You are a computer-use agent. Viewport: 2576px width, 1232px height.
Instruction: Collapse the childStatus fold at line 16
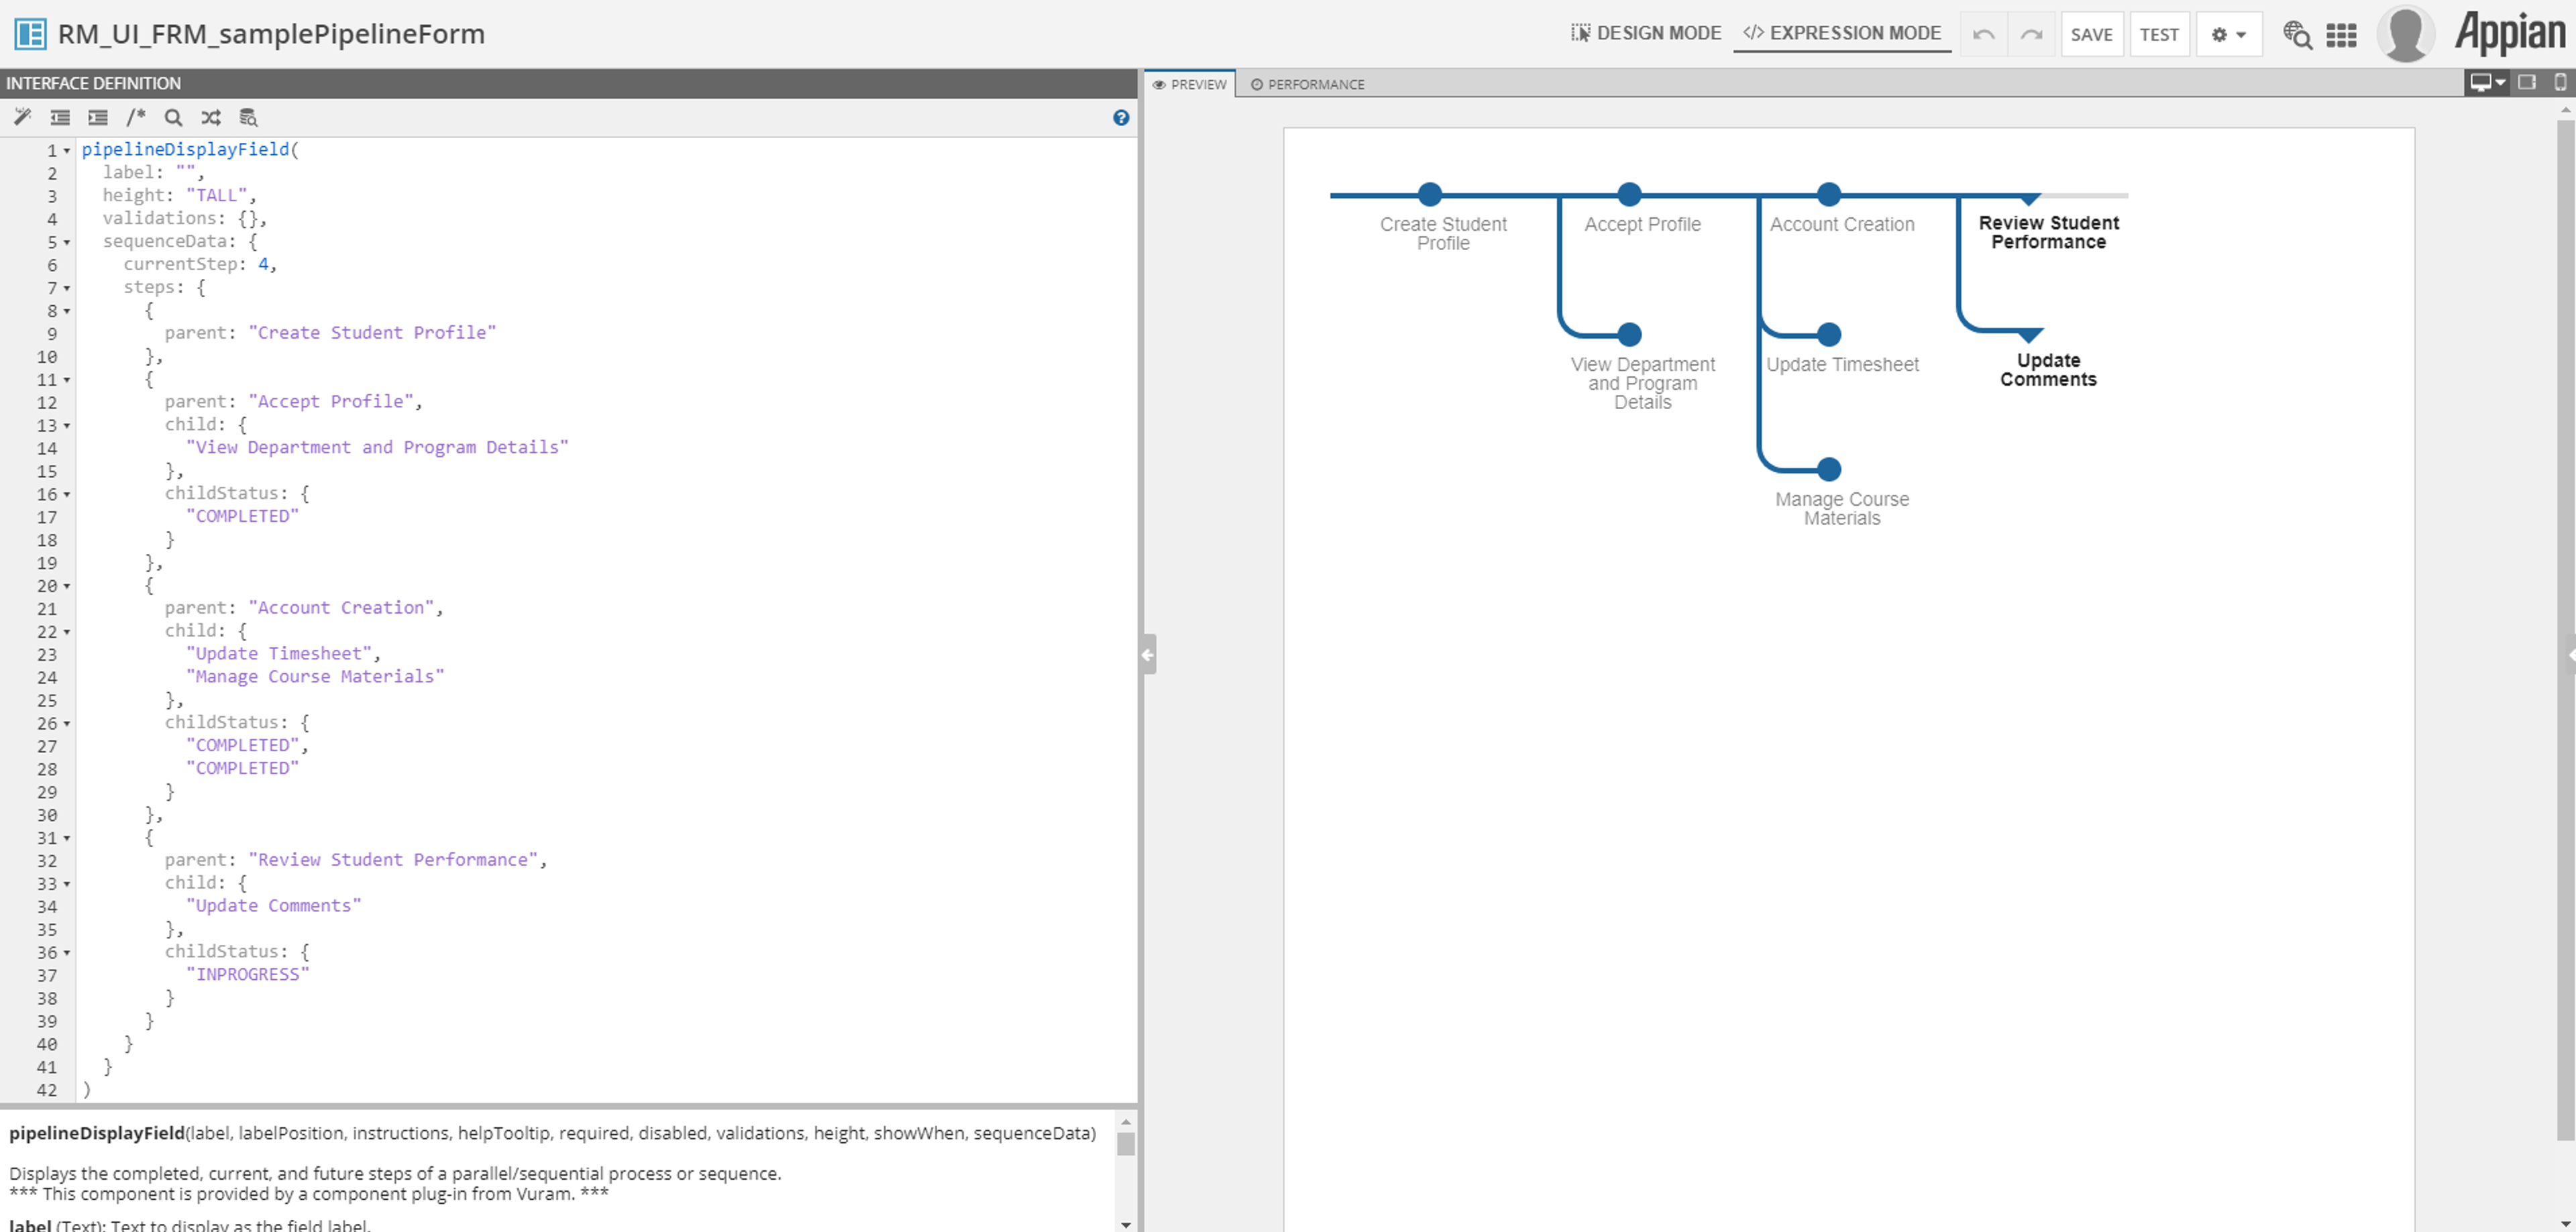tap(67, 495)
